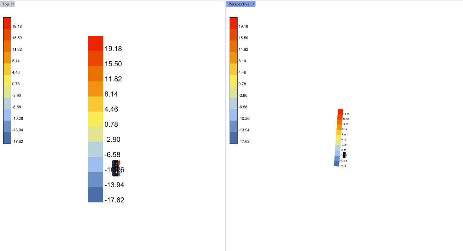This screenshot has width=463, height=251.
Task: Click the -17.62 label in Perspective corner legend
Action: [244, 141]
